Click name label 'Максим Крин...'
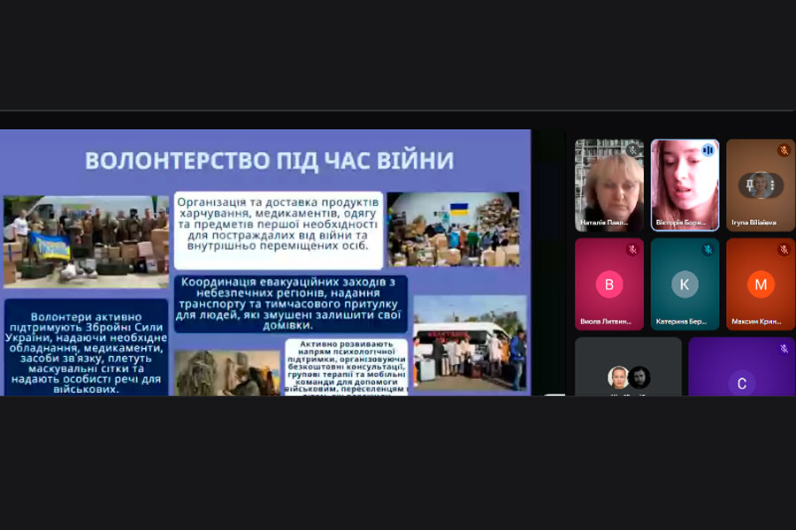Image resolution: width=796 pixels, height=530 pixels. click(756, 322)
